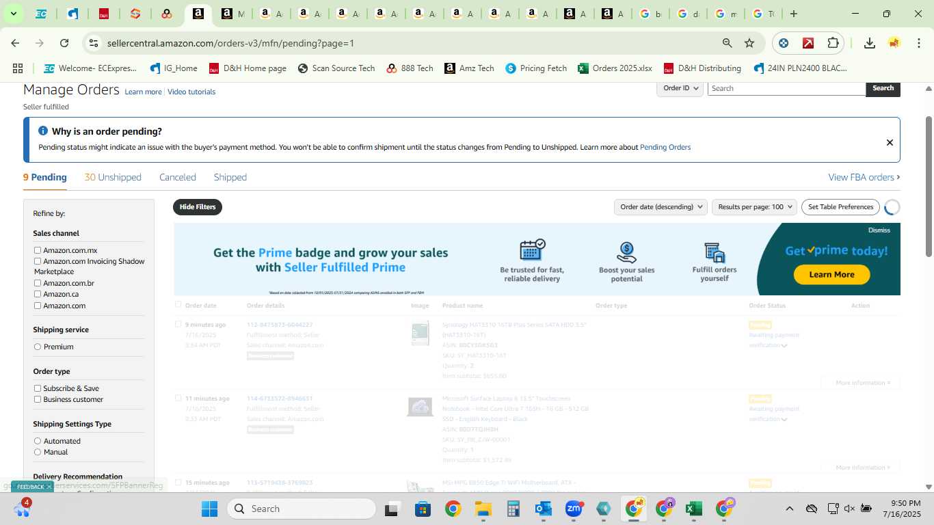934x525 pixels.
Task: Open the Scan Source Tech bookmark
Action: point(336,68)
